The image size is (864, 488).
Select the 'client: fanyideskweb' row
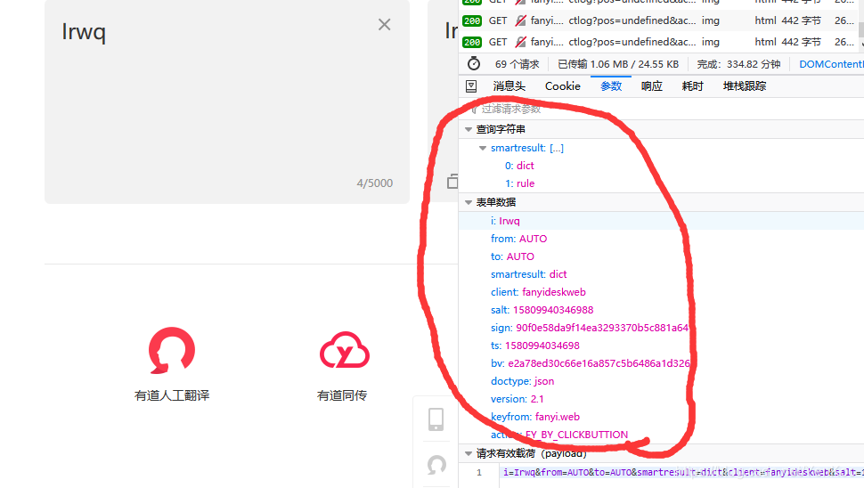[x=661, y=292]
